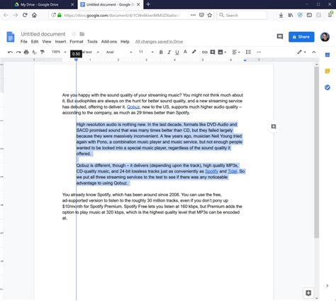Screen dimensions: 336x301
Task: Show more toolbar options ellipsis
Action: [x=259, y=52]
